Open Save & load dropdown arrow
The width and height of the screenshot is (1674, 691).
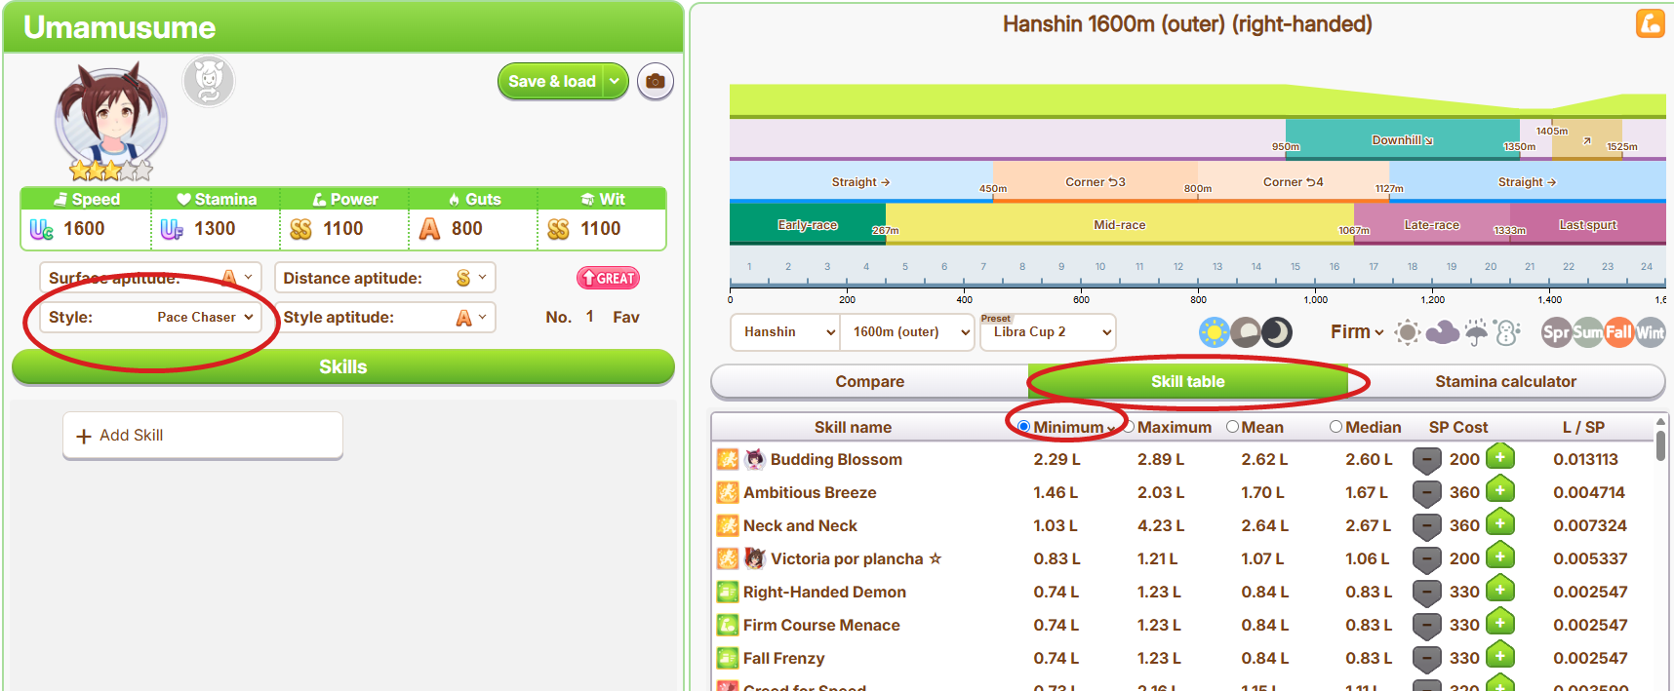click(615, 82)
